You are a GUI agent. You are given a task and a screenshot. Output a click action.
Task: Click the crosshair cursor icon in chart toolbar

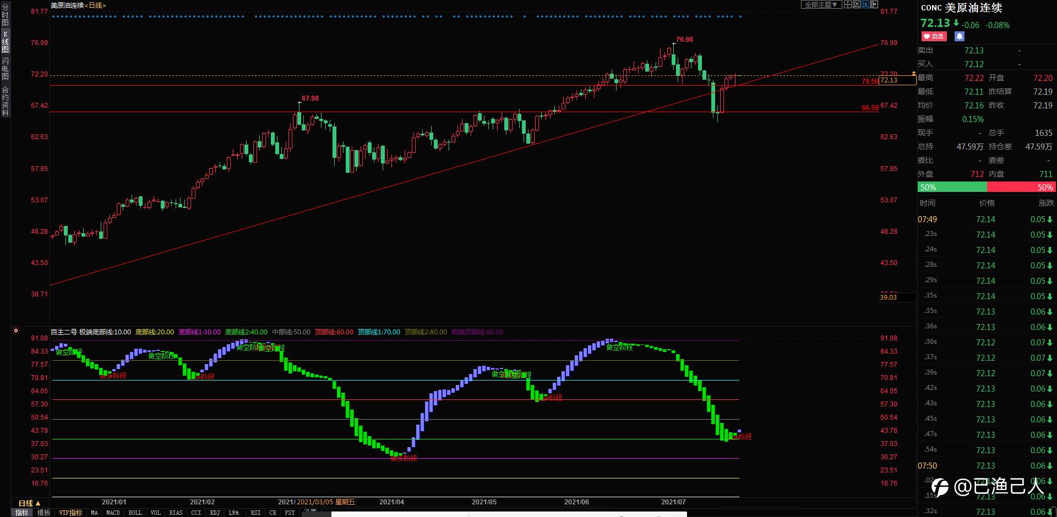click(x=848, y=4)
